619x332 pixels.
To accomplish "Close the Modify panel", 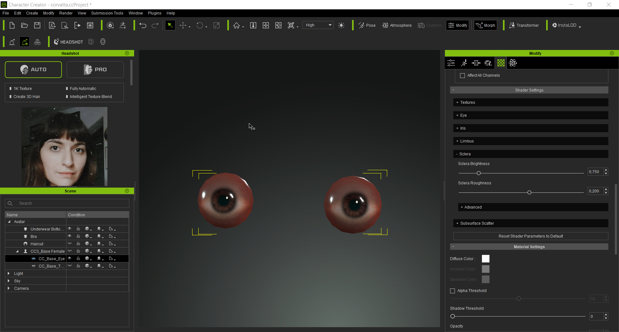I will click(612, 53).
